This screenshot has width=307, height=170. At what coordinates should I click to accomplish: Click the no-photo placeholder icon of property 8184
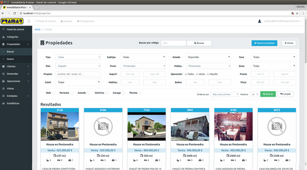click(103, 127)
